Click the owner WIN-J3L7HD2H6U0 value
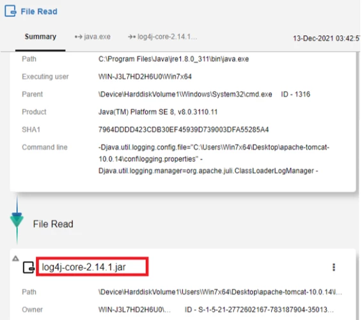Image resolution: width=362 pixels, height=320 pixels. (x=134, y=310)
